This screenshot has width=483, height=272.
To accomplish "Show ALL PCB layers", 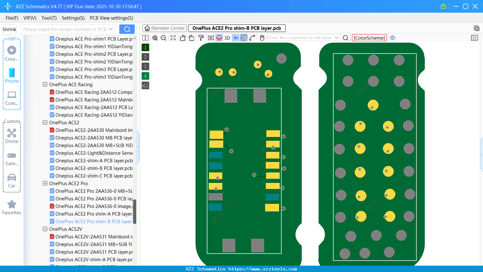I will click(x=145, y=86).
